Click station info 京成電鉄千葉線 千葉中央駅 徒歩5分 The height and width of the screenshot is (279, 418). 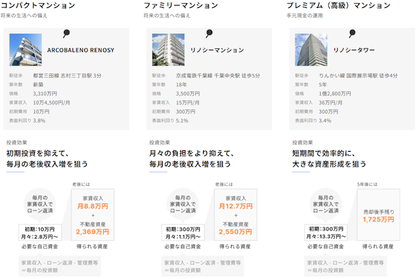pyautogui.click(x=217, y=76)
